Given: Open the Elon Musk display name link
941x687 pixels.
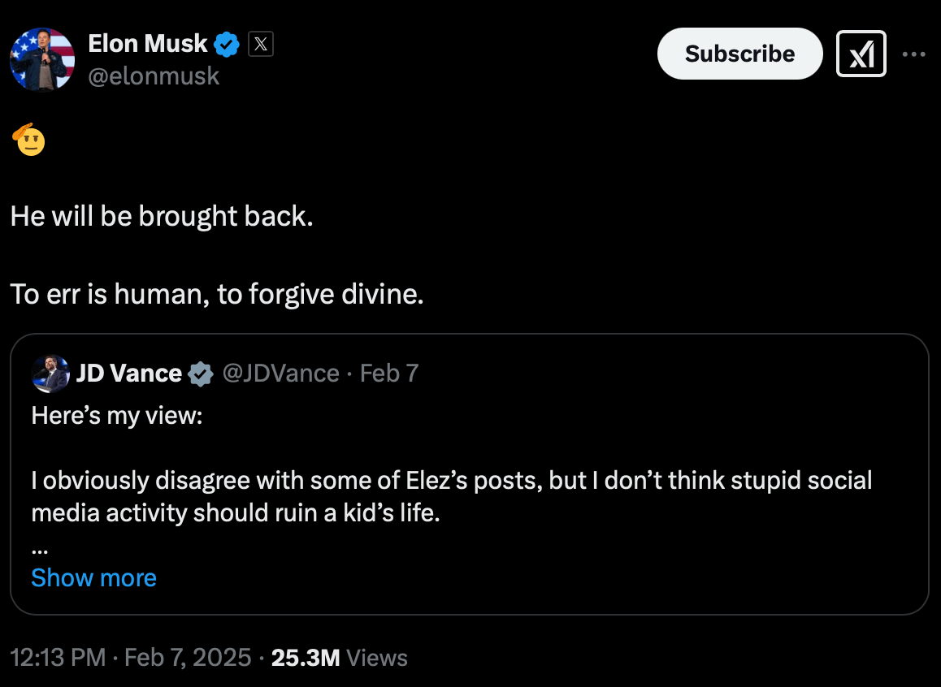Looking at the screenshot, I should pyautogui.click(x=148, y=44).
